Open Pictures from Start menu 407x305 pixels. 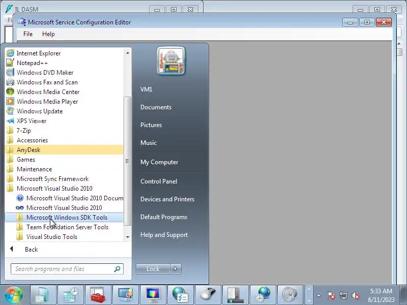click(151, 125)
